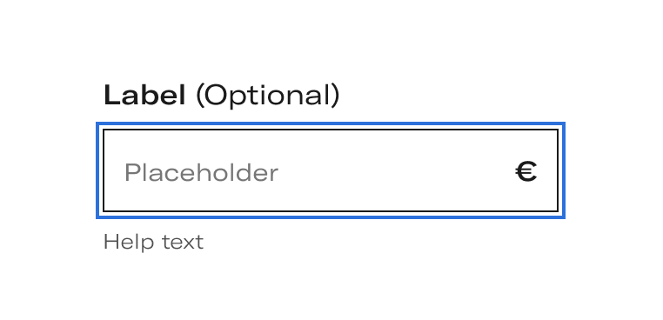The height and width of the screenshot is (320, 663).
Task: Click the blue focus outline of the field
Action: point(331,123)
